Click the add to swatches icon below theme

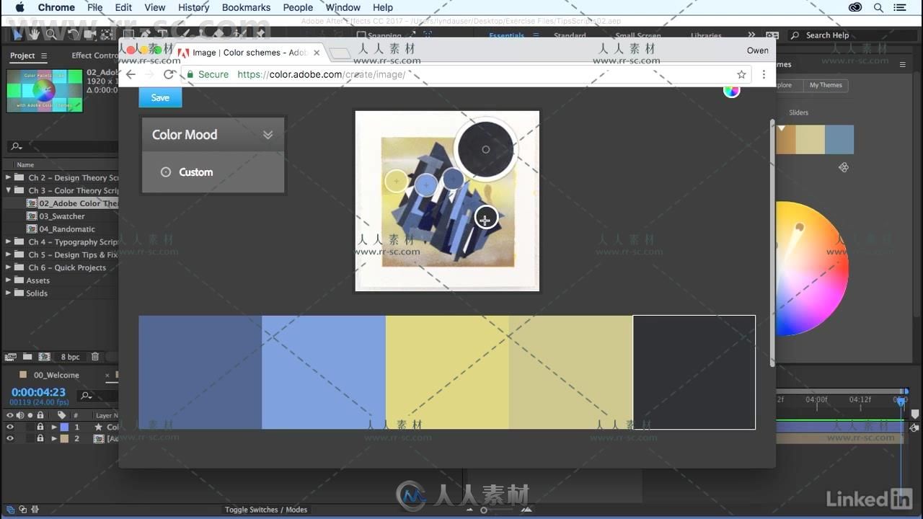click(843, 167)
